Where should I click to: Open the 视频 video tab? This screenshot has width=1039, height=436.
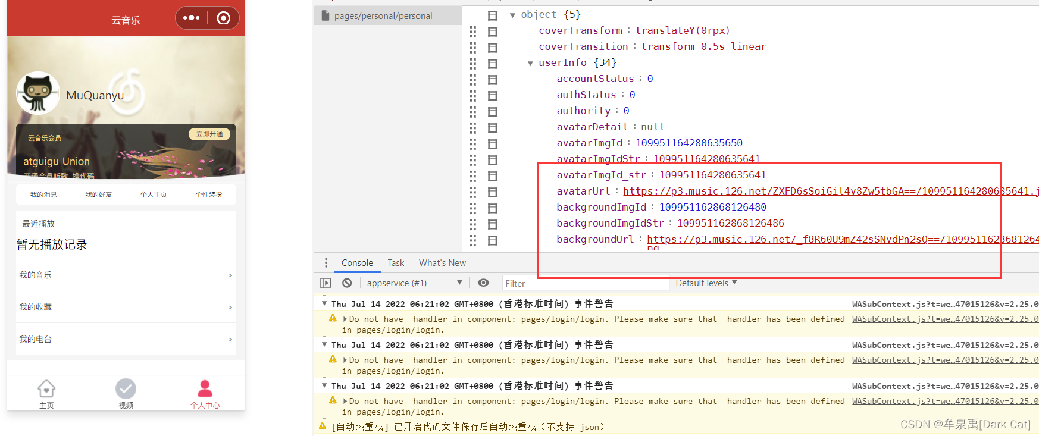tap(126, 394)
